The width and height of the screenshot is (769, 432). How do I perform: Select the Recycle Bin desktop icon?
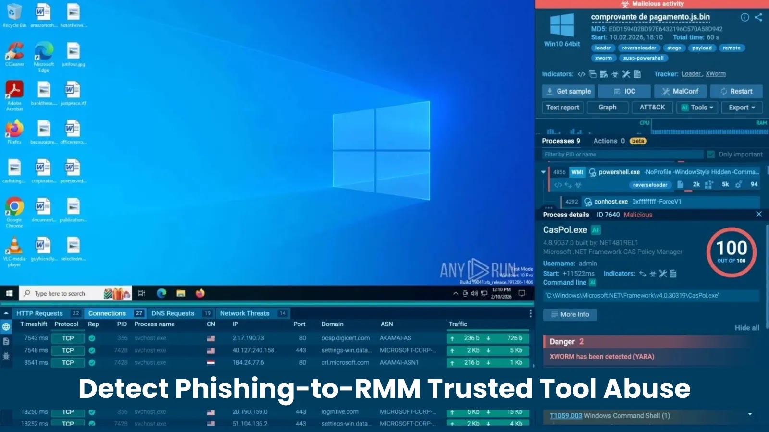click(14, 15)
